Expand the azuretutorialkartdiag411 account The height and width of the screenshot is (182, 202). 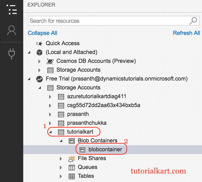coord(50,97)
